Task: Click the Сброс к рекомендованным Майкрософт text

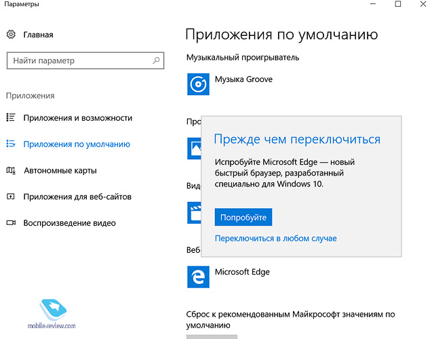Action: coord(290,319)
